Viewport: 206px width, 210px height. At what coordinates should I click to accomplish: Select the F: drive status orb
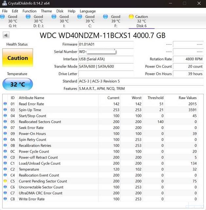pyautogui.click(x=105, y=17)
